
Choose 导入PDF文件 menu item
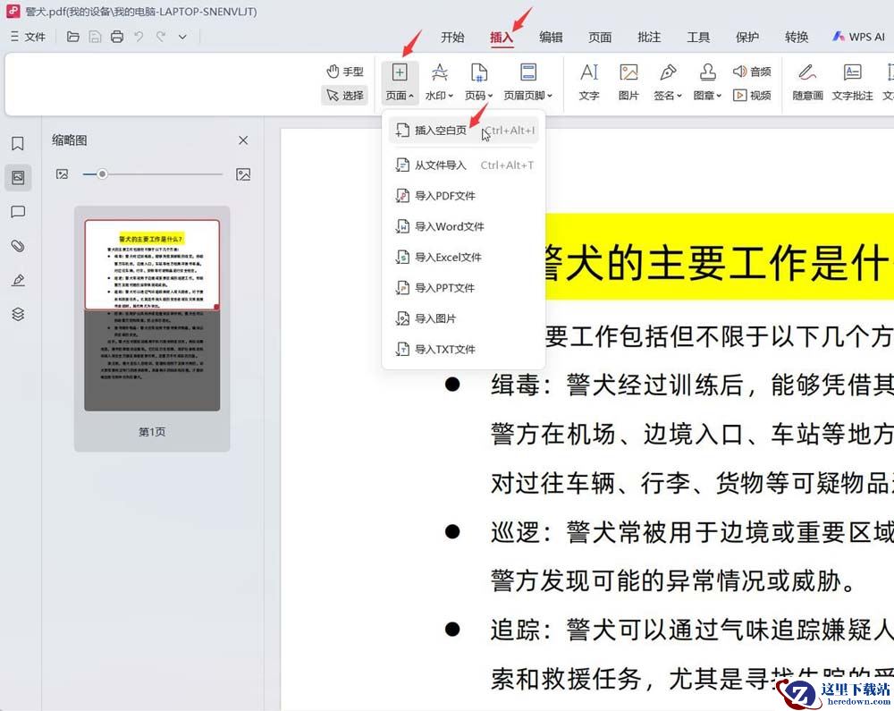[463, 196]
